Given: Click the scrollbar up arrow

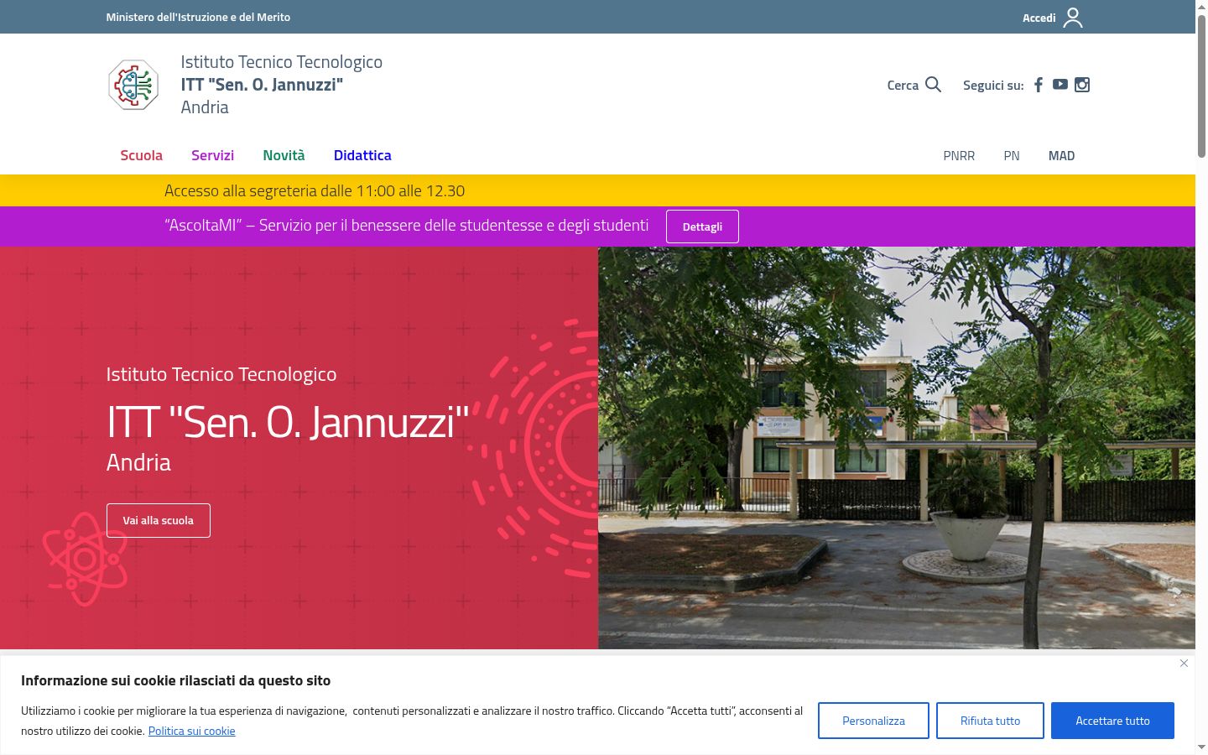Looking at the screenshot, I should [x=1201, y=6].
